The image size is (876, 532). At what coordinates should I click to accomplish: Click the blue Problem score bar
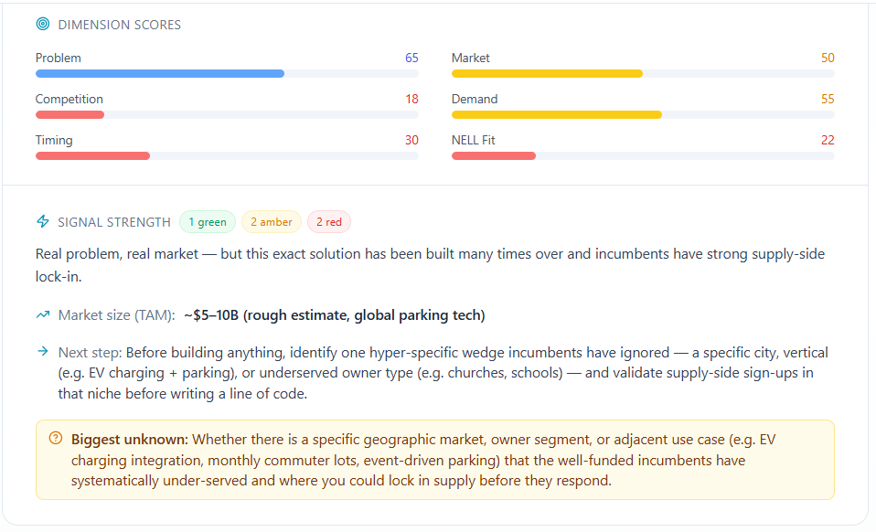click(160, 74)
